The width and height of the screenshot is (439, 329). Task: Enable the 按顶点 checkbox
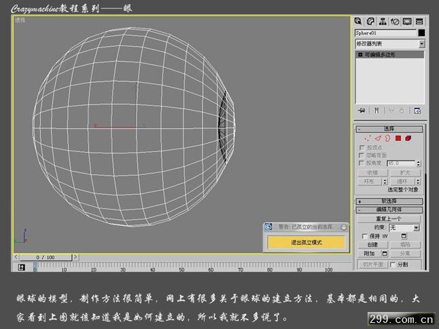point(362,147)
